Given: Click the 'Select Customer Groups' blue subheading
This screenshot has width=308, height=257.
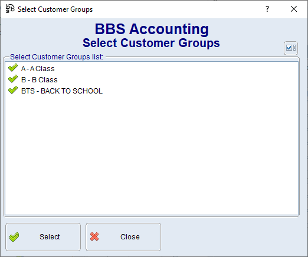Looking at the screenshot, I should [151, 43].
